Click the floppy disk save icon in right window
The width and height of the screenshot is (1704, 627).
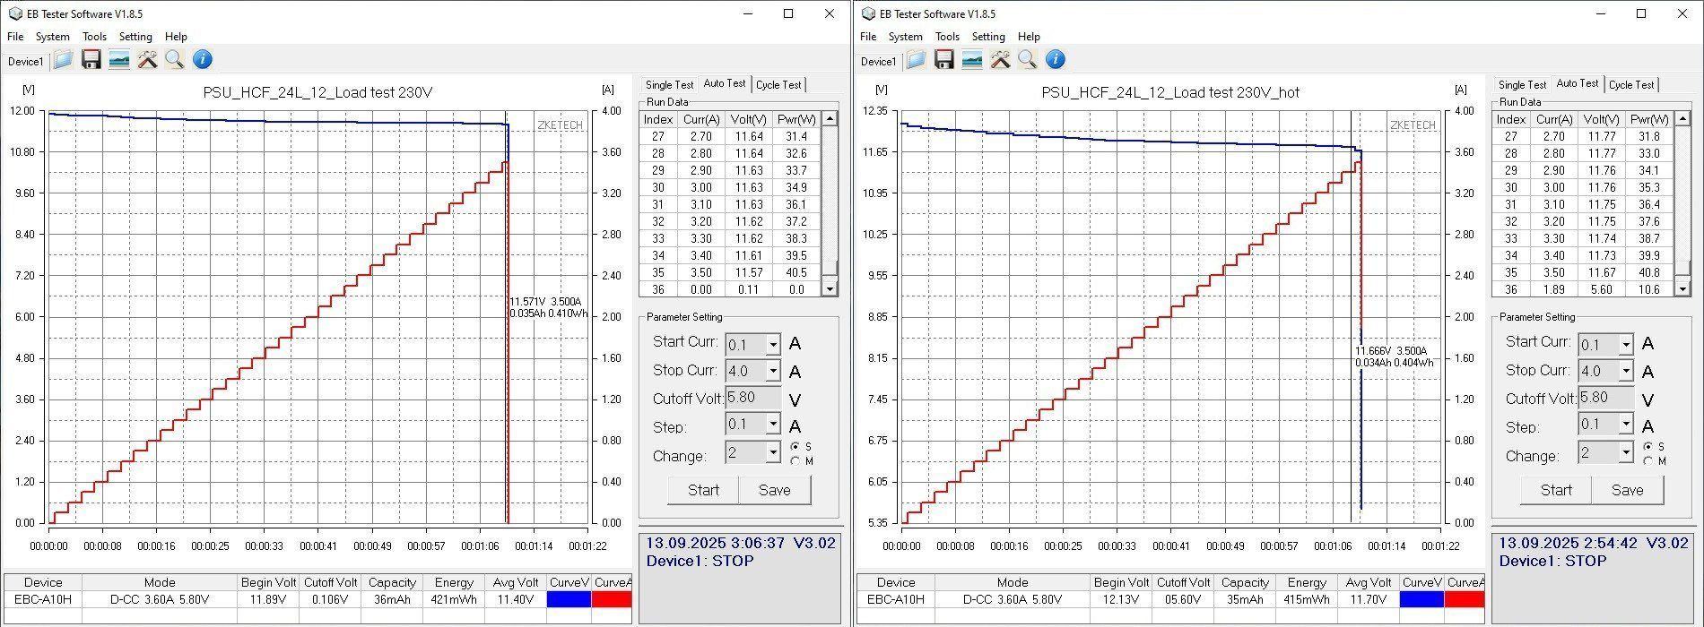pyautogui.click(x=943, y=60)
